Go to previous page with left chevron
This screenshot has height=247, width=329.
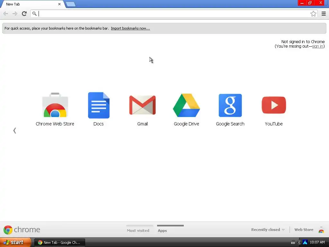click(x=14, y=131)
